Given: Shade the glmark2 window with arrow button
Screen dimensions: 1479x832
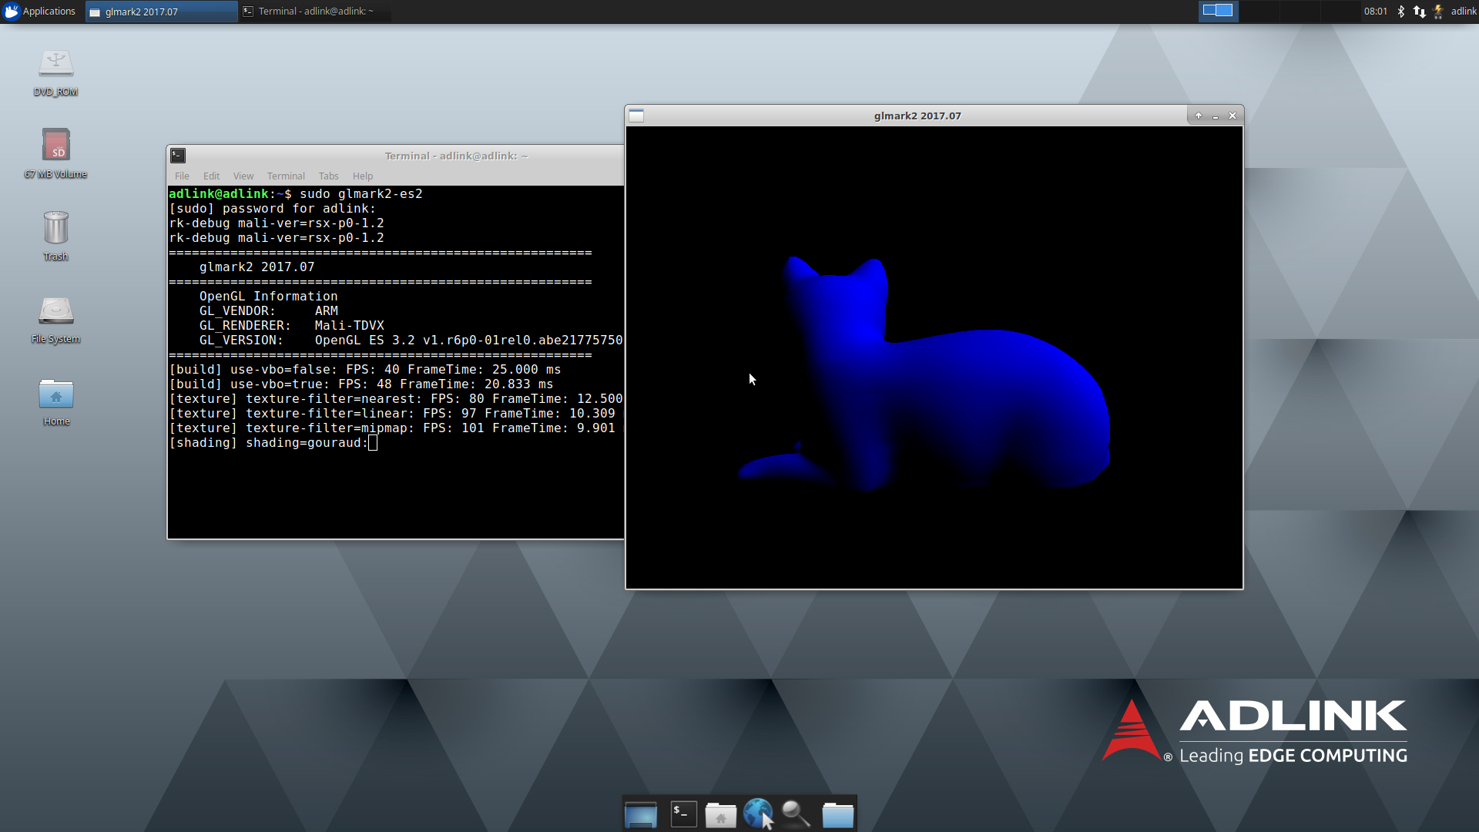Looking at the screenshot, I should pyautogui.click(x=1199, y=116).
